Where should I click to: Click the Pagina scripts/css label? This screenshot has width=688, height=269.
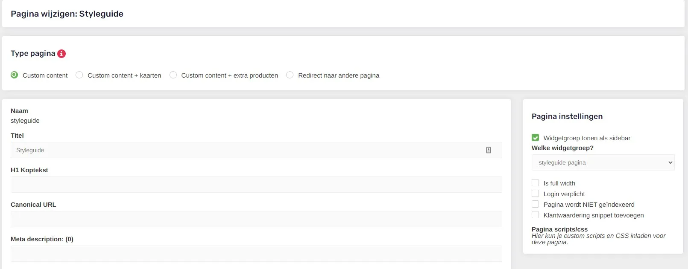click(559, 229)
